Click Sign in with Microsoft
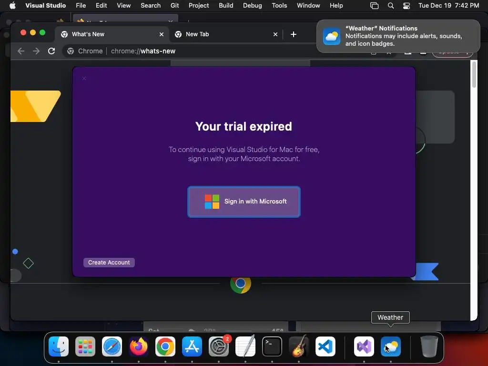 point(244,202)
